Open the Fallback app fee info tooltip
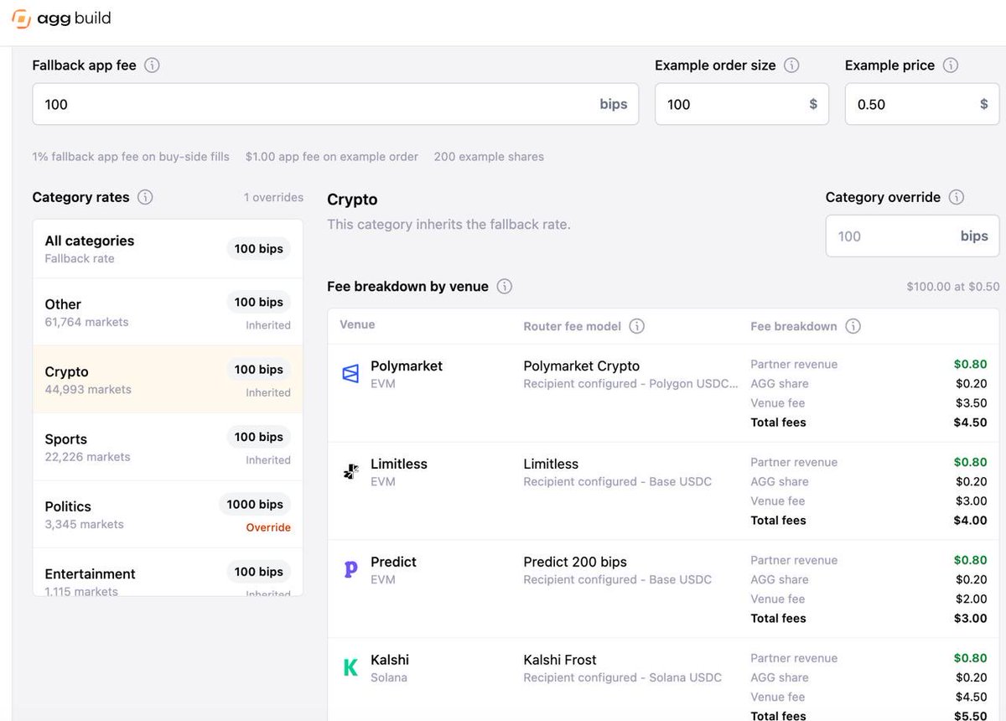Viewport: 1006px width, 721px height. point(152,65)
